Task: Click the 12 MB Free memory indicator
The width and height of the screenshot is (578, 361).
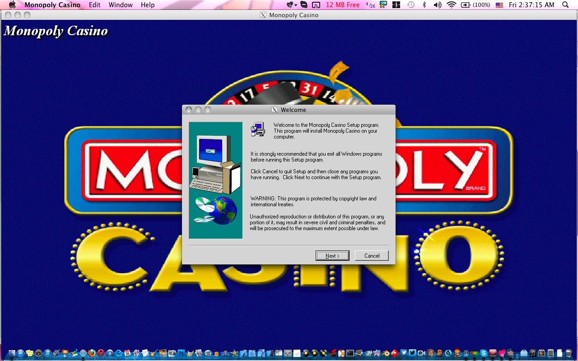Action: click(x=343, y=5)
